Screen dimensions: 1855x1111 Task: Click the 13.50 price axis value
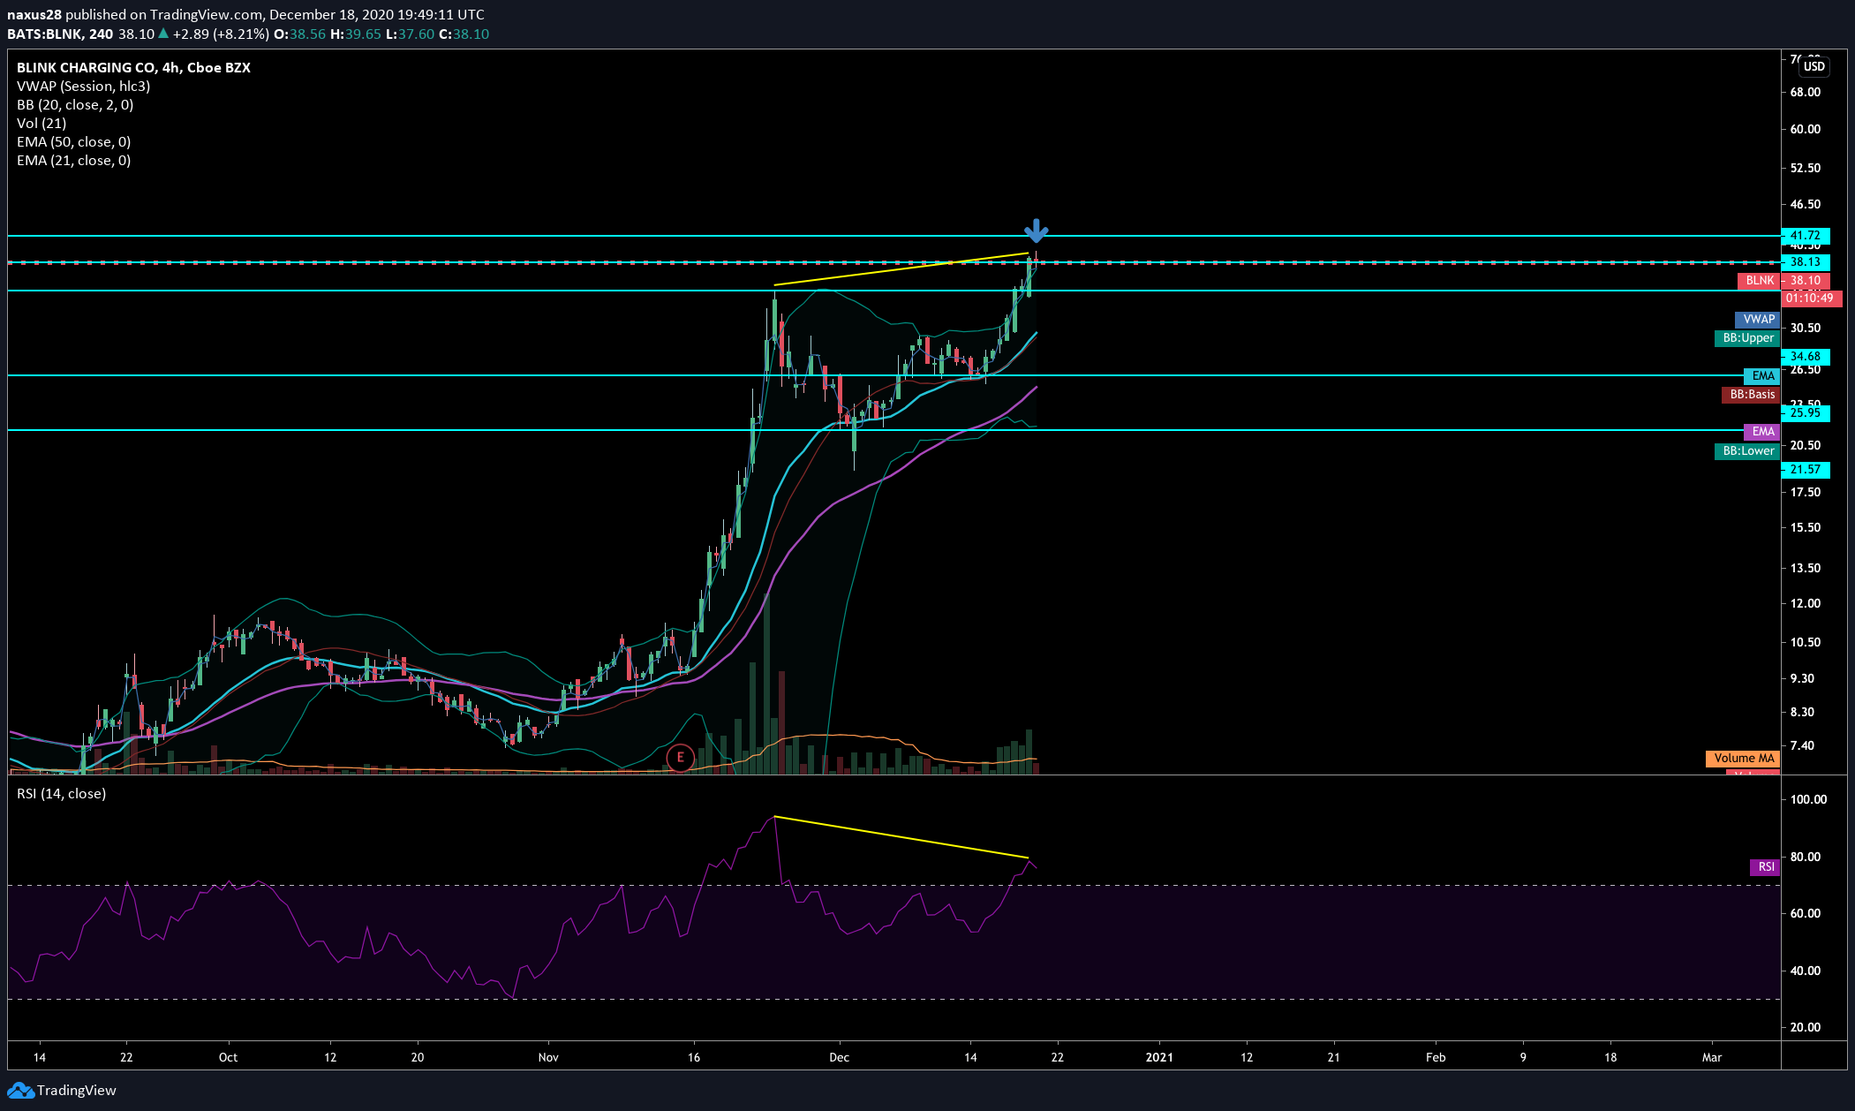click(1806, 568)
